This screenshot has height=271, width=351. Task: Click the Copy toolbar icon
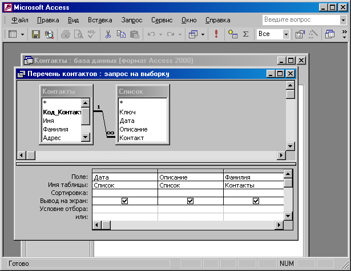point(121,34)
